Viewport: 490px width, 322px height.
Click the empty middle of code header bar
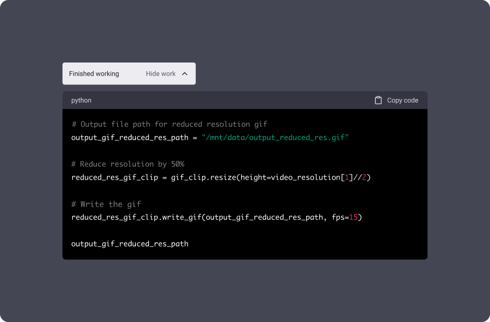[233, 101]
